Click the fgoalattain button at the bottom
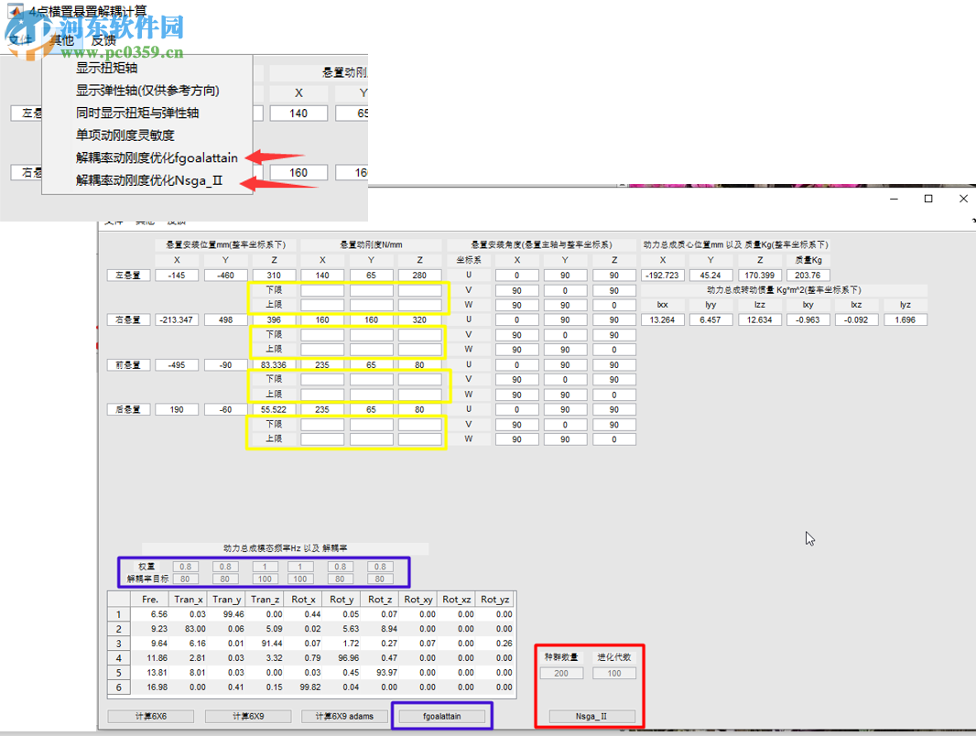Image resolution: width=976 pixels, height=736 pixels. point(442,715)
